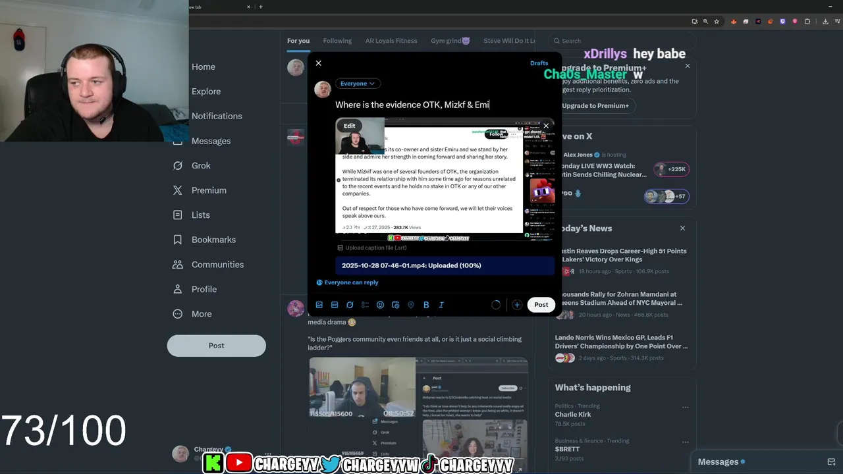Go to Home in the sidebar
The width and height of the screenshot is (843, 474).
tap(203, 66)
